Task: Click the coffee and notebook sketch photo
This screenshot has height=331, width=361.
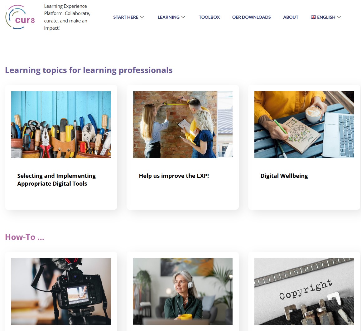Action: pos(304,124)
